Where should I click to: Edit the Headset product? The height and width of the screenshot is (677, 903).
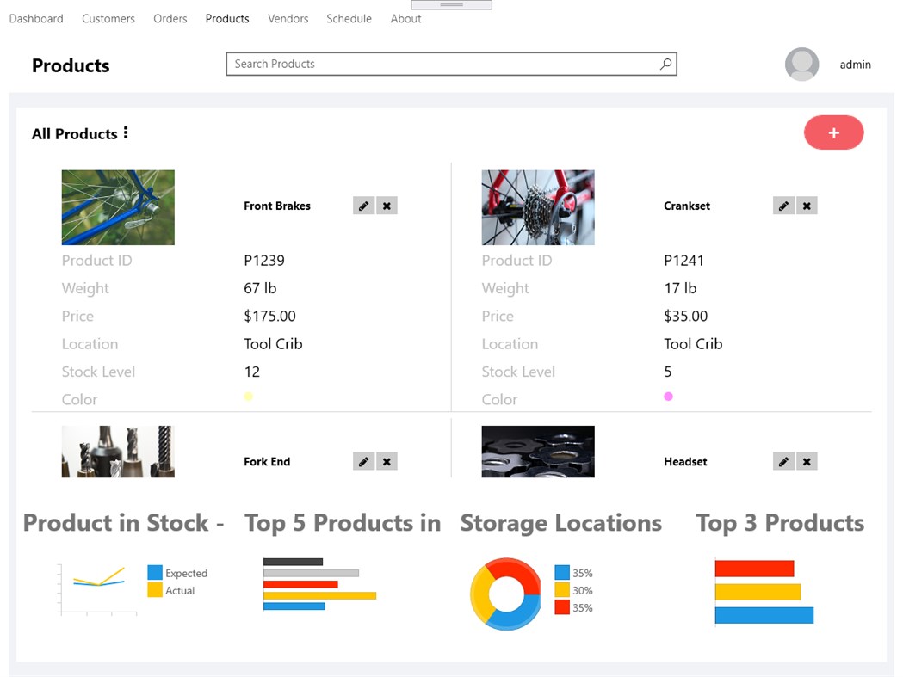tap(783, 462)
